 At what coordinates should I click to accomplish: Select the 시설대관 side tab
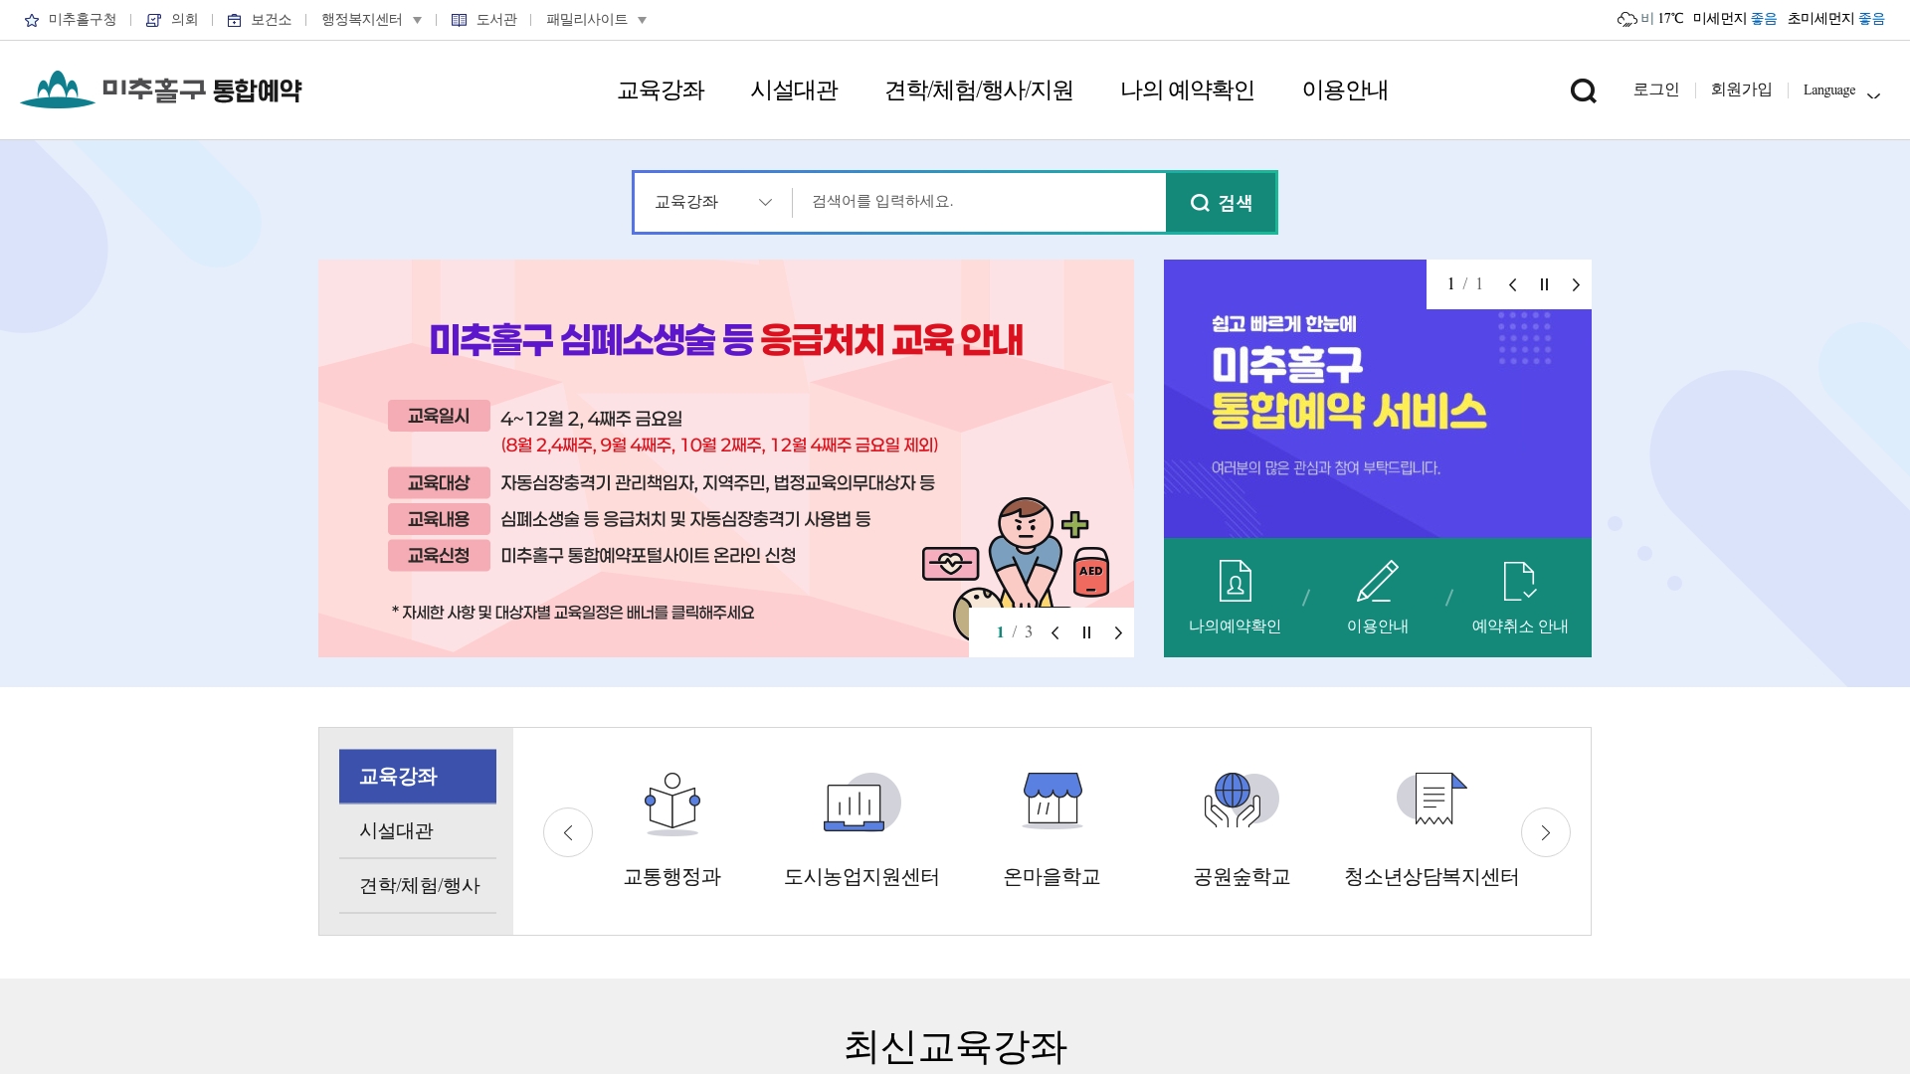[418, 831]
